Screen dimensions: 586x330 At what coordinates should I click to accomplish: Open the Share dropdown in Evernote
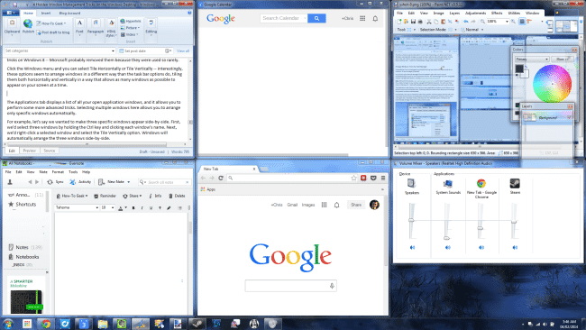[133, 196]
